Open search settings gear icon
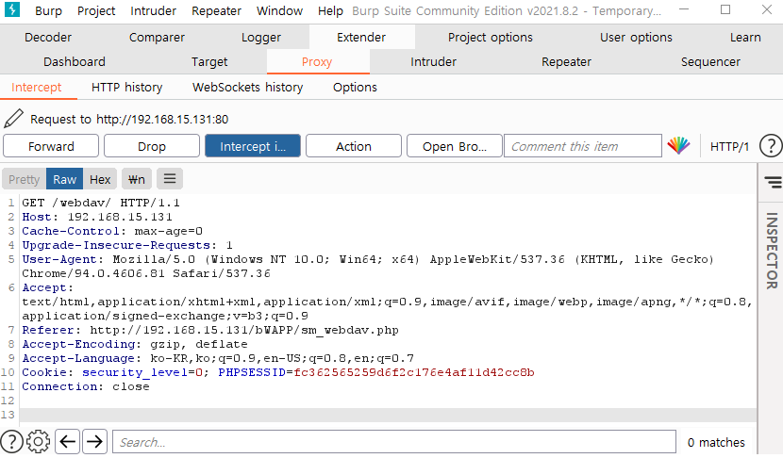 [x=39, y=442]
